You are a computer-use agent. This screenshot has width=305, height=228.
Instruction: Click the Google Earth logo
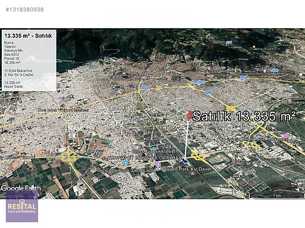[x=21, y=188]
